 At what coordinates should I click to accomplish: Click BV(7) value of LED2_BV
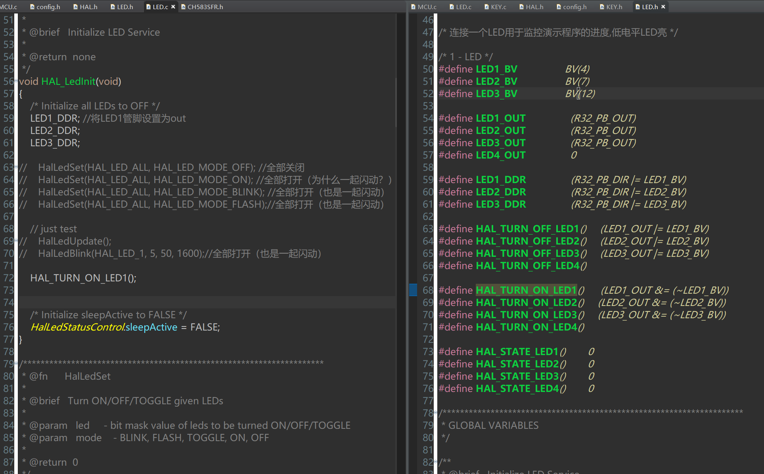(x=577, y=81)
